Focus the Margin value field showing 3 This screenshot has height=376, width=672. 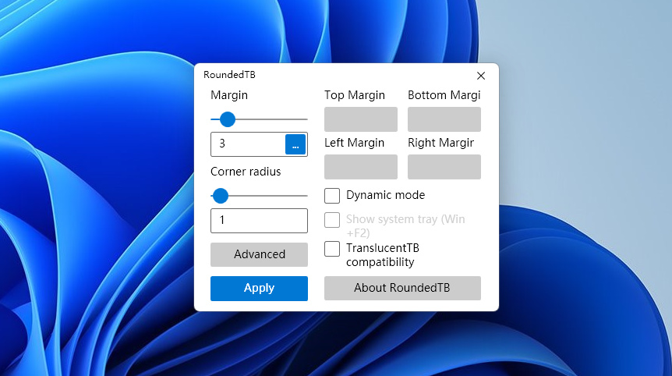tap(248, 144)
